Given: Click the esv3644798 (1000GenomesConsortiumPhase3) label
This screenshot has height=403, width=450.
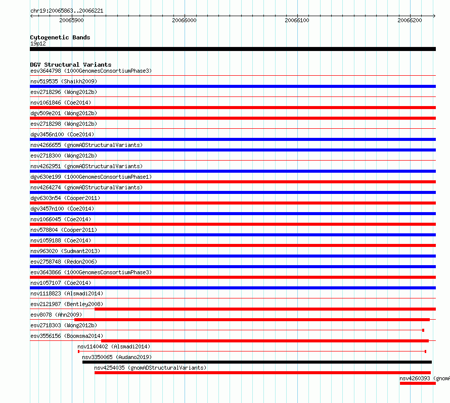Looking at the screenshot, I should pos(91,71).
